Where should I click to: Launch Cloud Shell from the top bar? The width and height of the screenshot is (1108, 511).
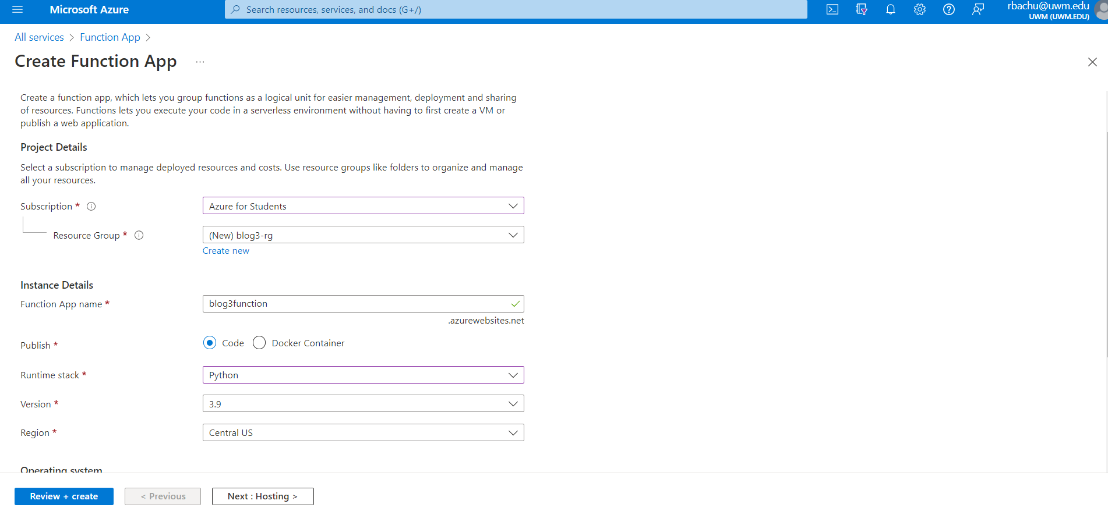832,9
